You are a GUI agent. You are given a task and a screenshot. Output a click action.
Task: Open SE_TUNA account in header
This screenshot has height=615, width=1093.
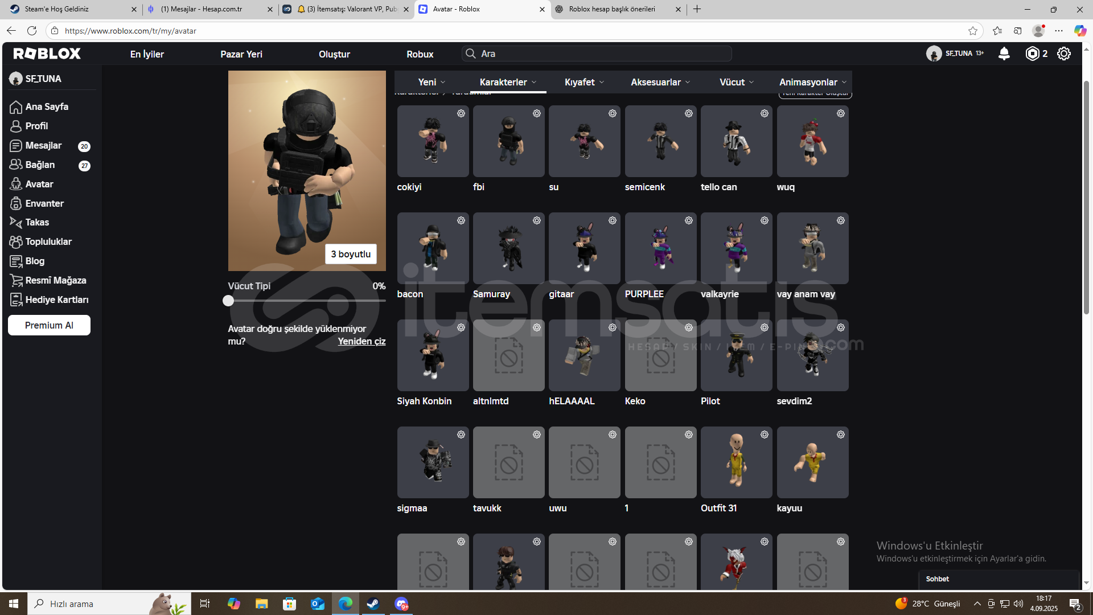coord(955,54)
